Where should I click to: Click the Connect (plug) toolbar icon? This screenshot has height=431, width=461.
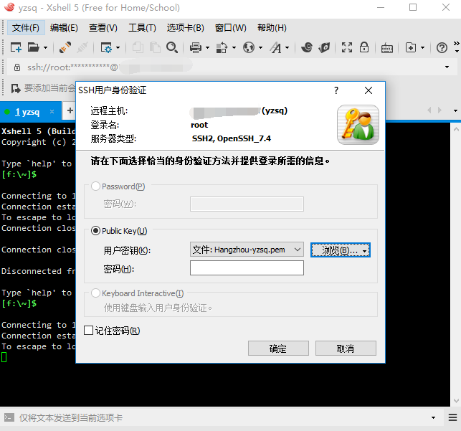coord(65,47)
